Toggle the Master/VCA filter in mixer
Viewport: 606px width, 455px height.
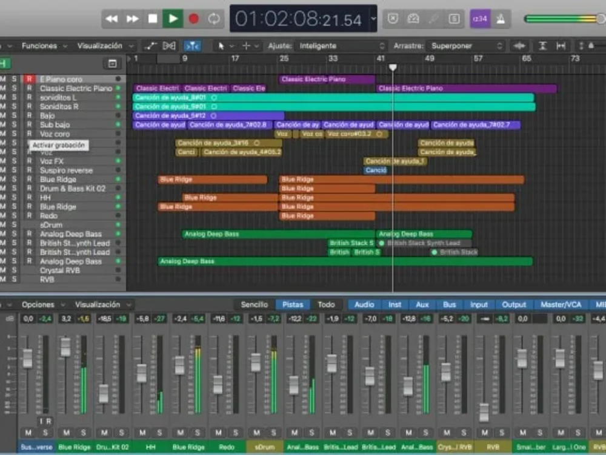[561, 305]
